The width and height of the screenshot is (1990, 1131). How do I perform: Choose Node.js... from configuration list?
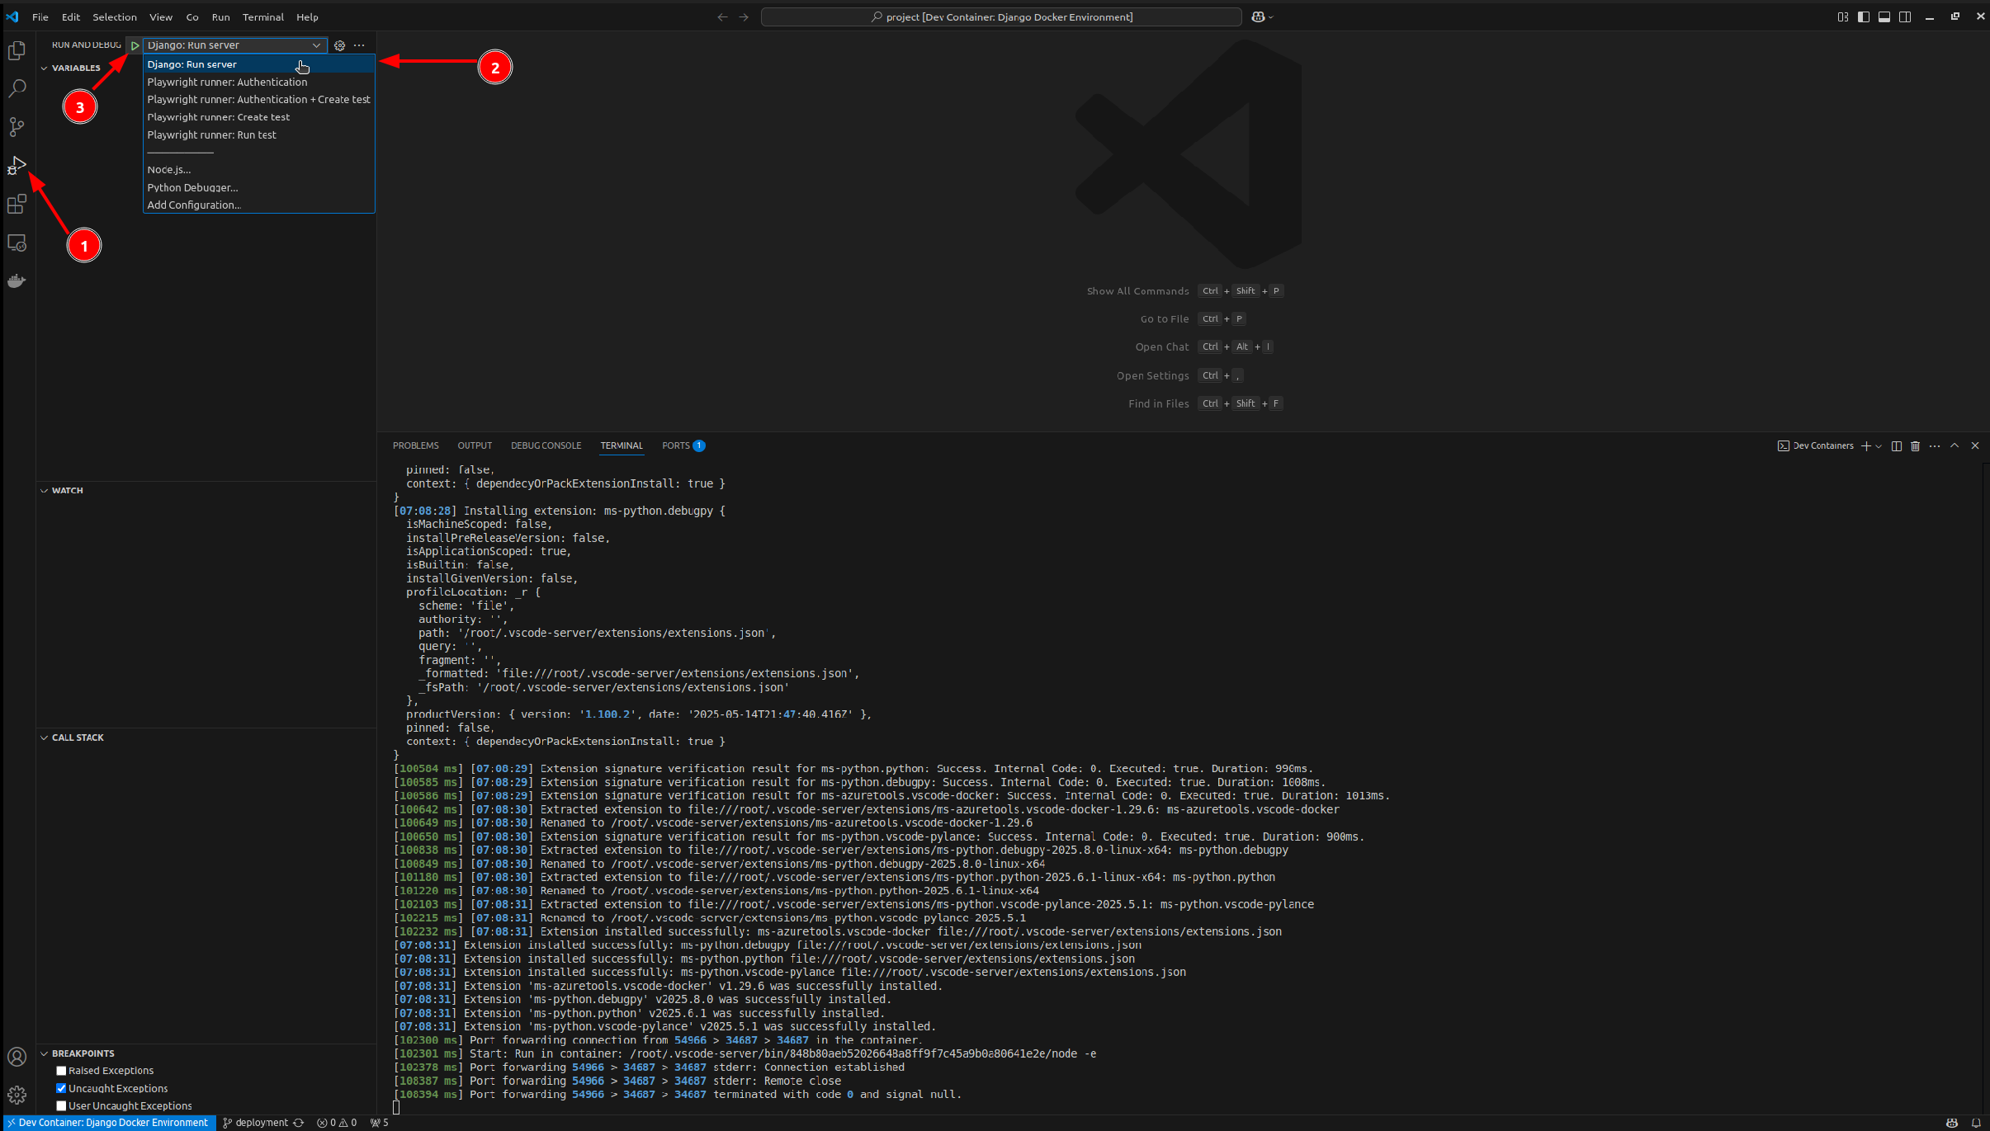[x=259, y=170]
